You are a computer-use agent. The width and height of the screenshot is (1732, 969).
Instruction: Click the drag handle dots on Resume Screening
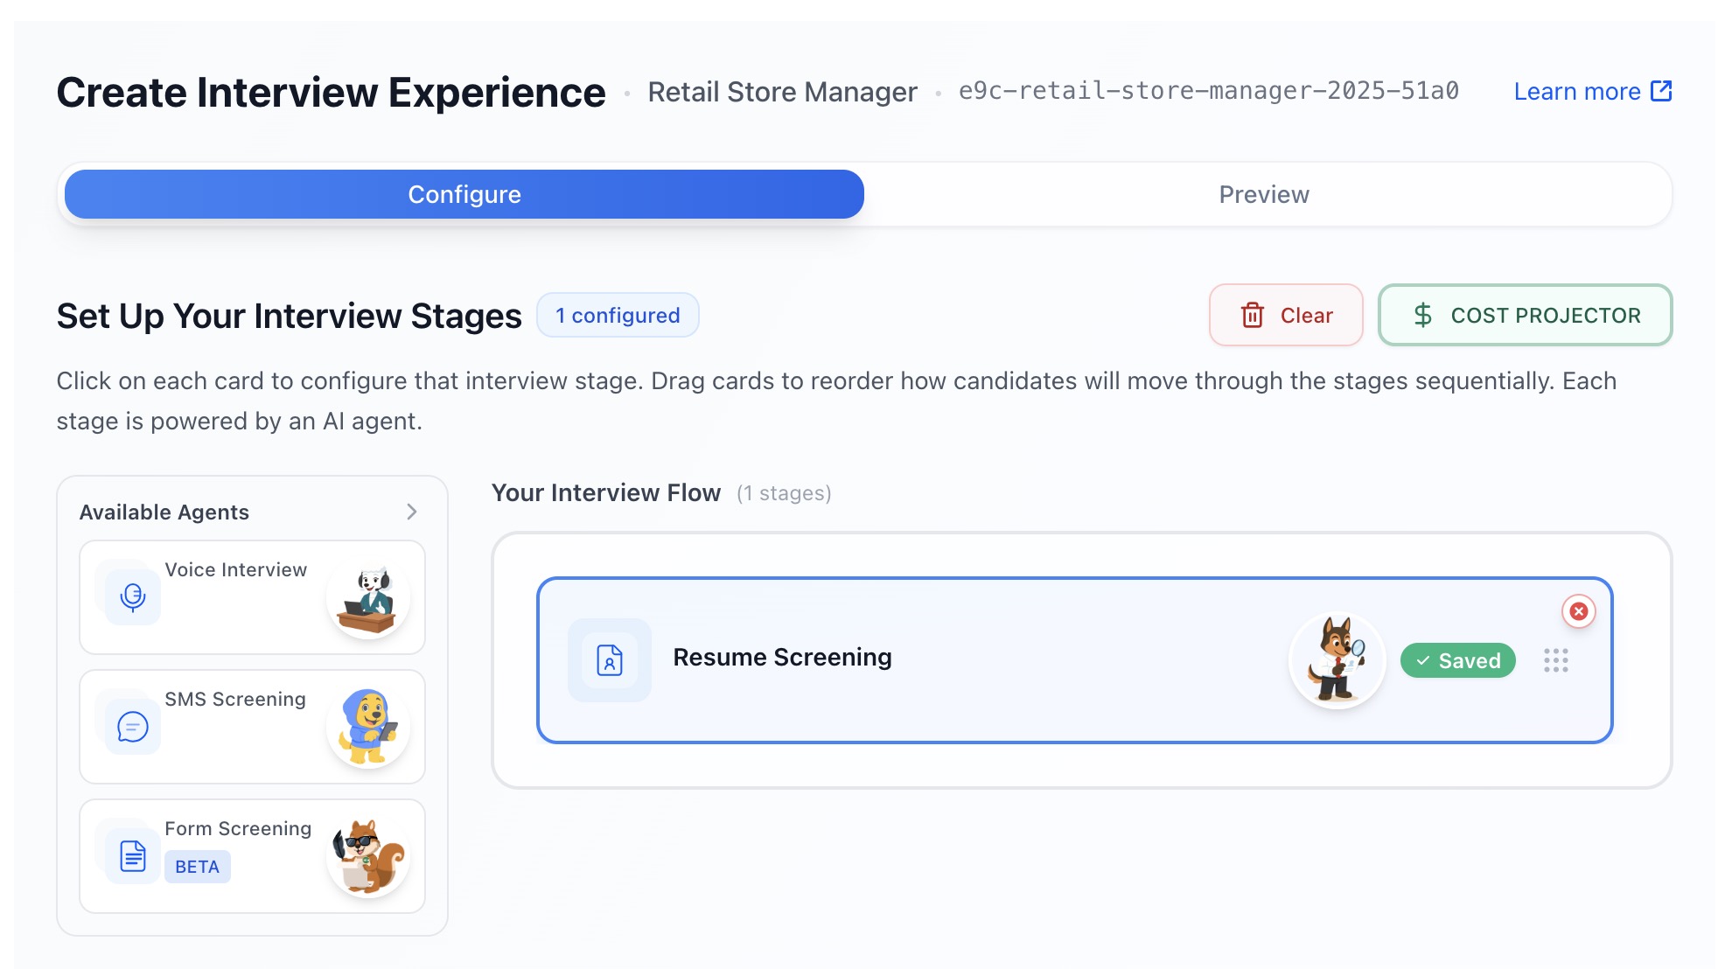1555,660
